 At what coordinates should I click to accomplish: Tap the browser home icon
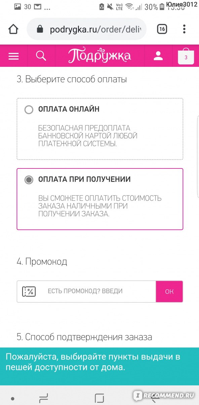click(13, 29)
